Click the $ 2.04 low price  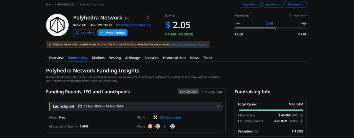pos(239,34)
